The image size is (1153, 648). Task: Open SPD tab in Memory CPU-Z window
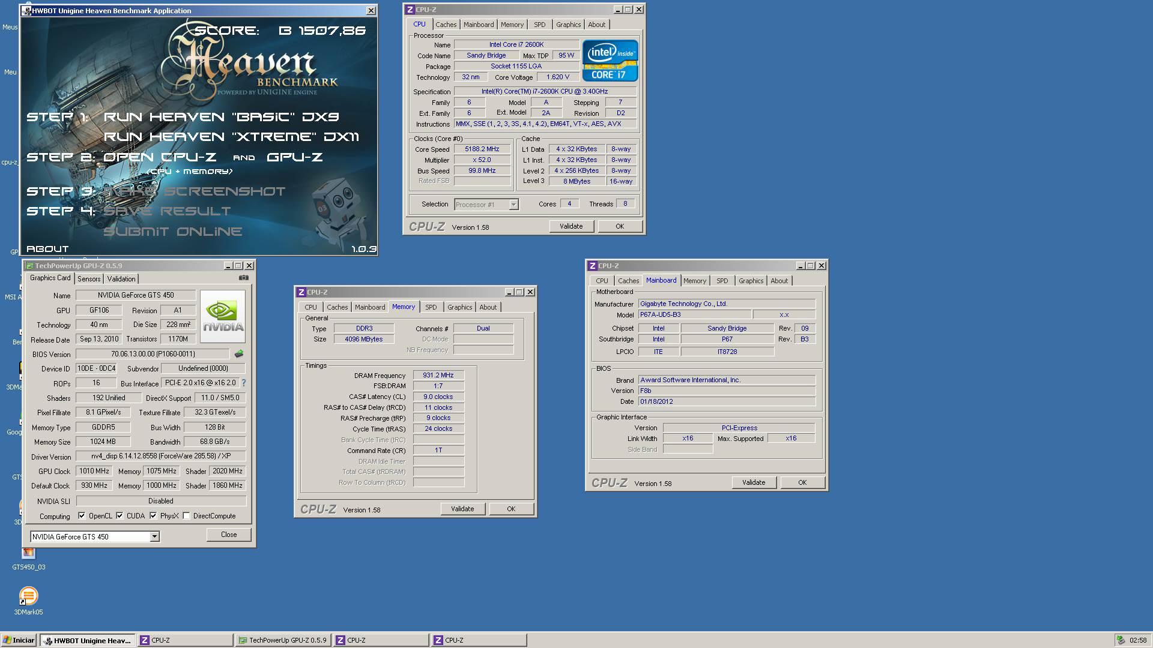point(431,307)
